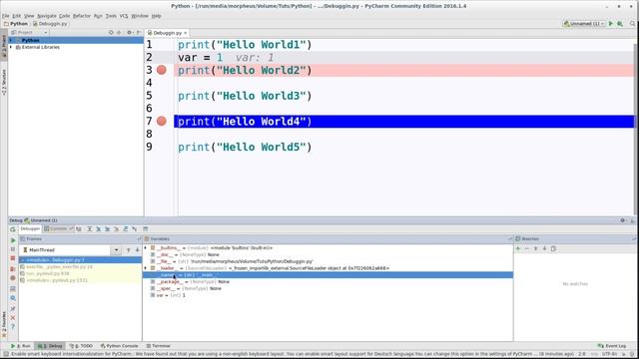This screenshot has width=639, height=359.
Task: Select the __file__ variable row
Action: tap(327, 261)
